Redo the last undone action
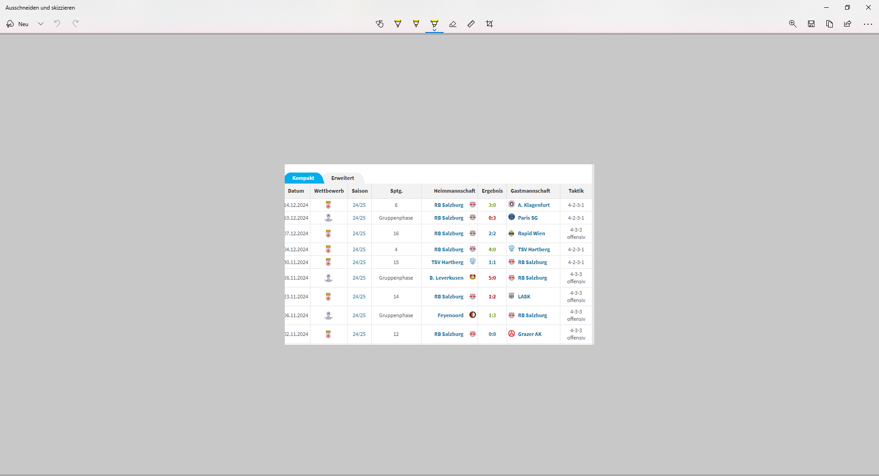This screenshot has width=879, height=476. pos(76,24)
